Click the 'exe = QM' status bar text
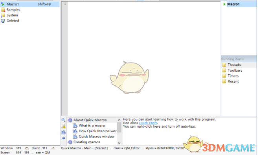Screen dimensions: 259x155 click(x=43, y=153)
